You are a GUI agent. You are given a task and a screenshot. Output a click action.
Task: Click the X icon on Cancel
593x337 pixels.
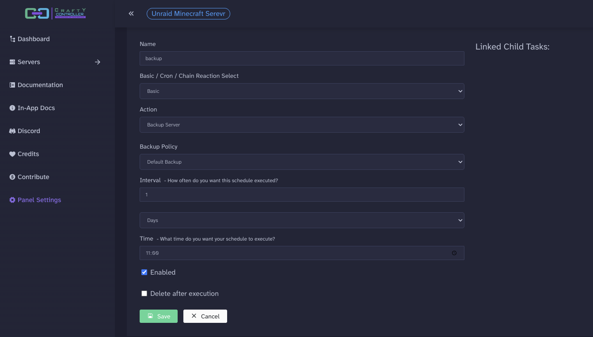click(194, 316)
